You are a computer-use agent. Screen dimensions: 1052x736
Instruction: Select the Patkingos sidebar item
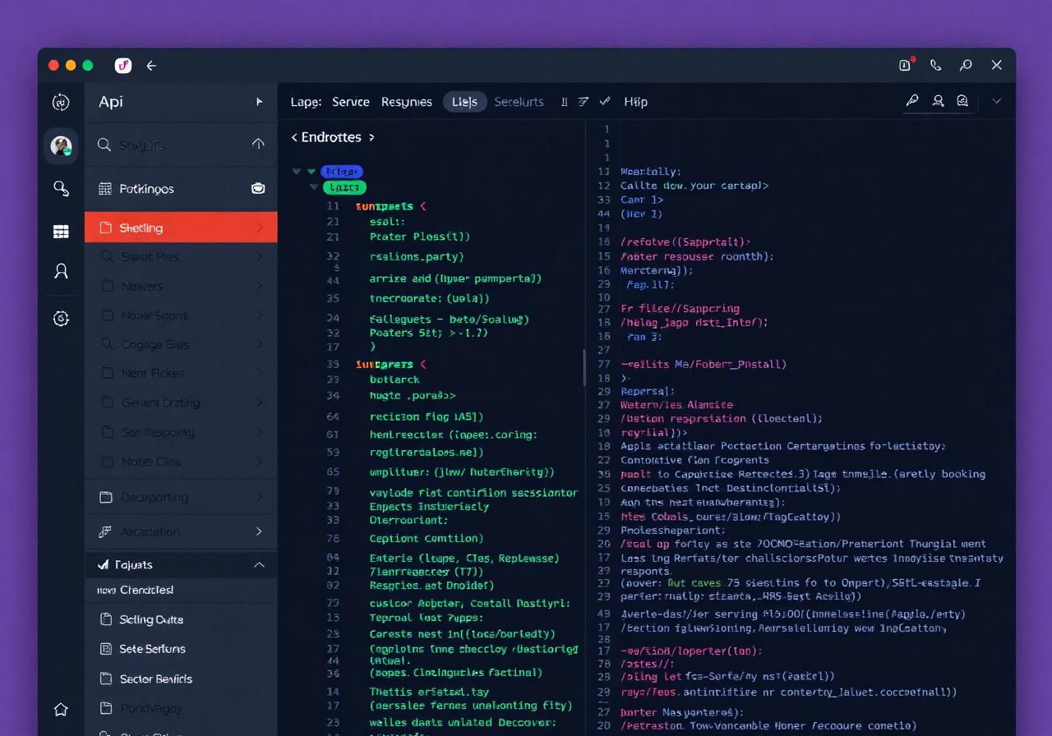[x=181, y=188]
